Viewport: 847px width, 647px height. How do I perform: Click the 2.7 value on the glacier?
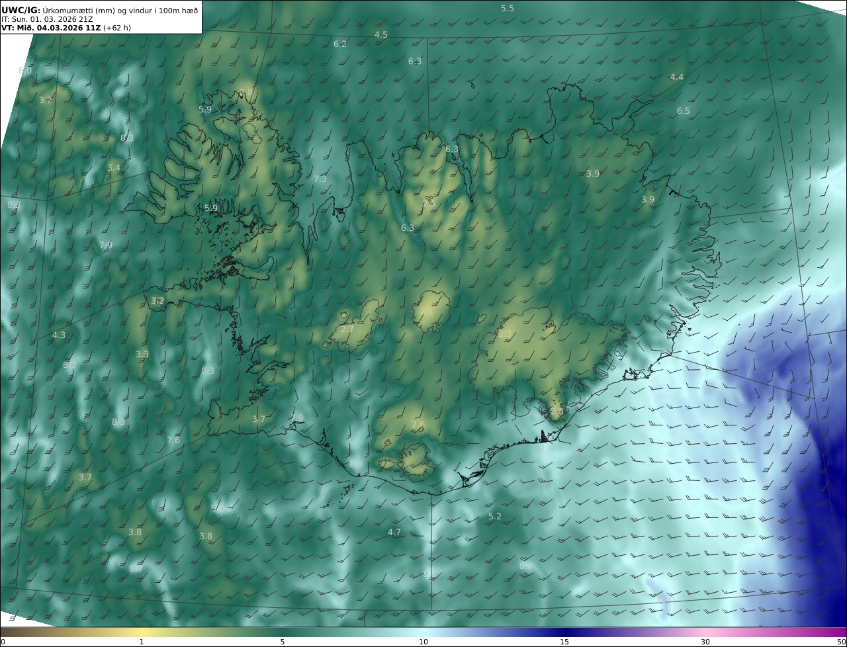[x=347, y=329]
